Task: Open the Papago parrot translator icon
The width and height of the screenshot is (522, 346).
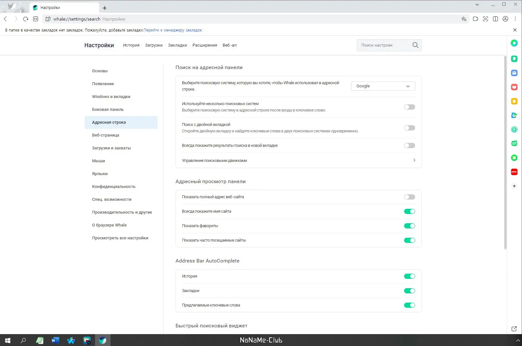Action: 514,115
